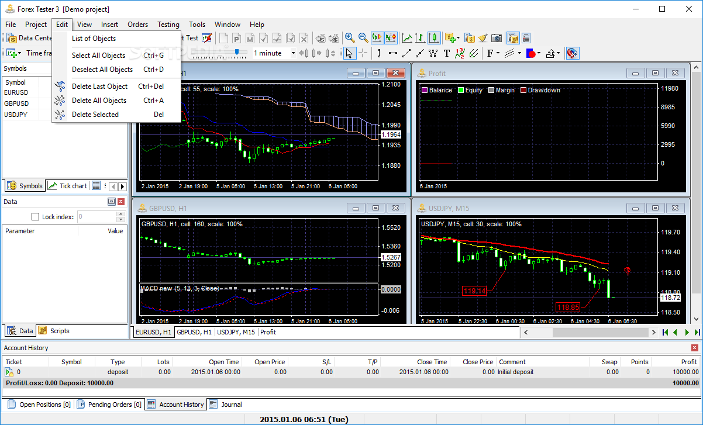Screen dimensions: 703x425
Task: Click the Data Center button
Action: [x=29, y=38]
